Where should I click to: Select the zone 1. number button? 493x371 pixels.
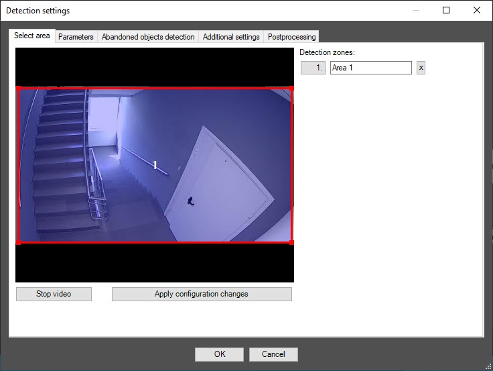(313, 68)
